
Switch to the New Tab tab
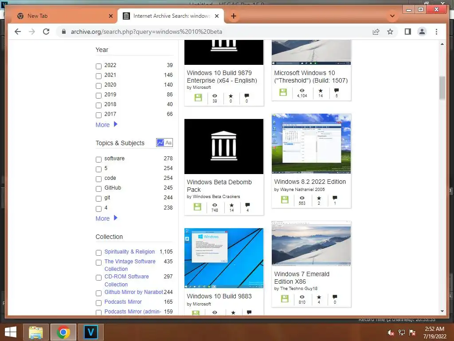pos(64,16)
